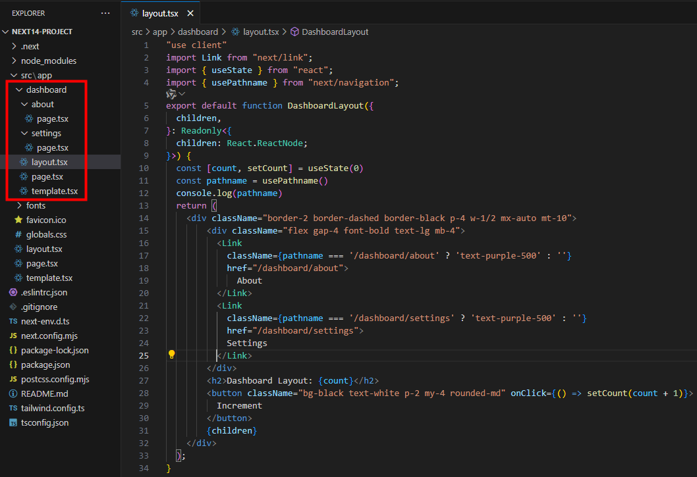Viewport: 697px width, 477px height.
Task: Click the React icon of dashboard's template.tsx
Action: [x=24, y=191]
